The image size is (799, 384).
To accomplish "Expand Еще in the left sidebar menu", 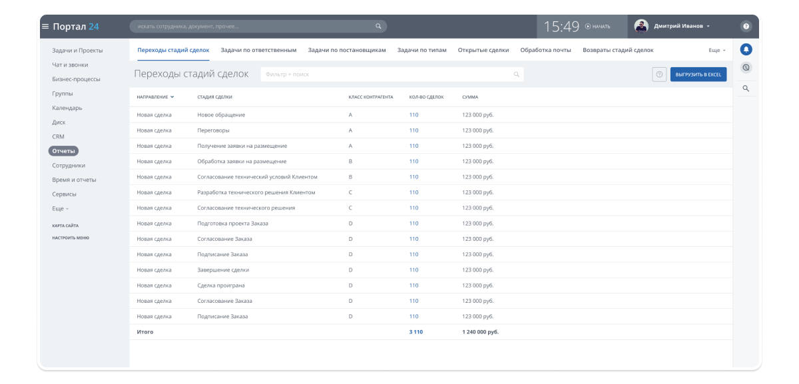I will click(60, 208).
